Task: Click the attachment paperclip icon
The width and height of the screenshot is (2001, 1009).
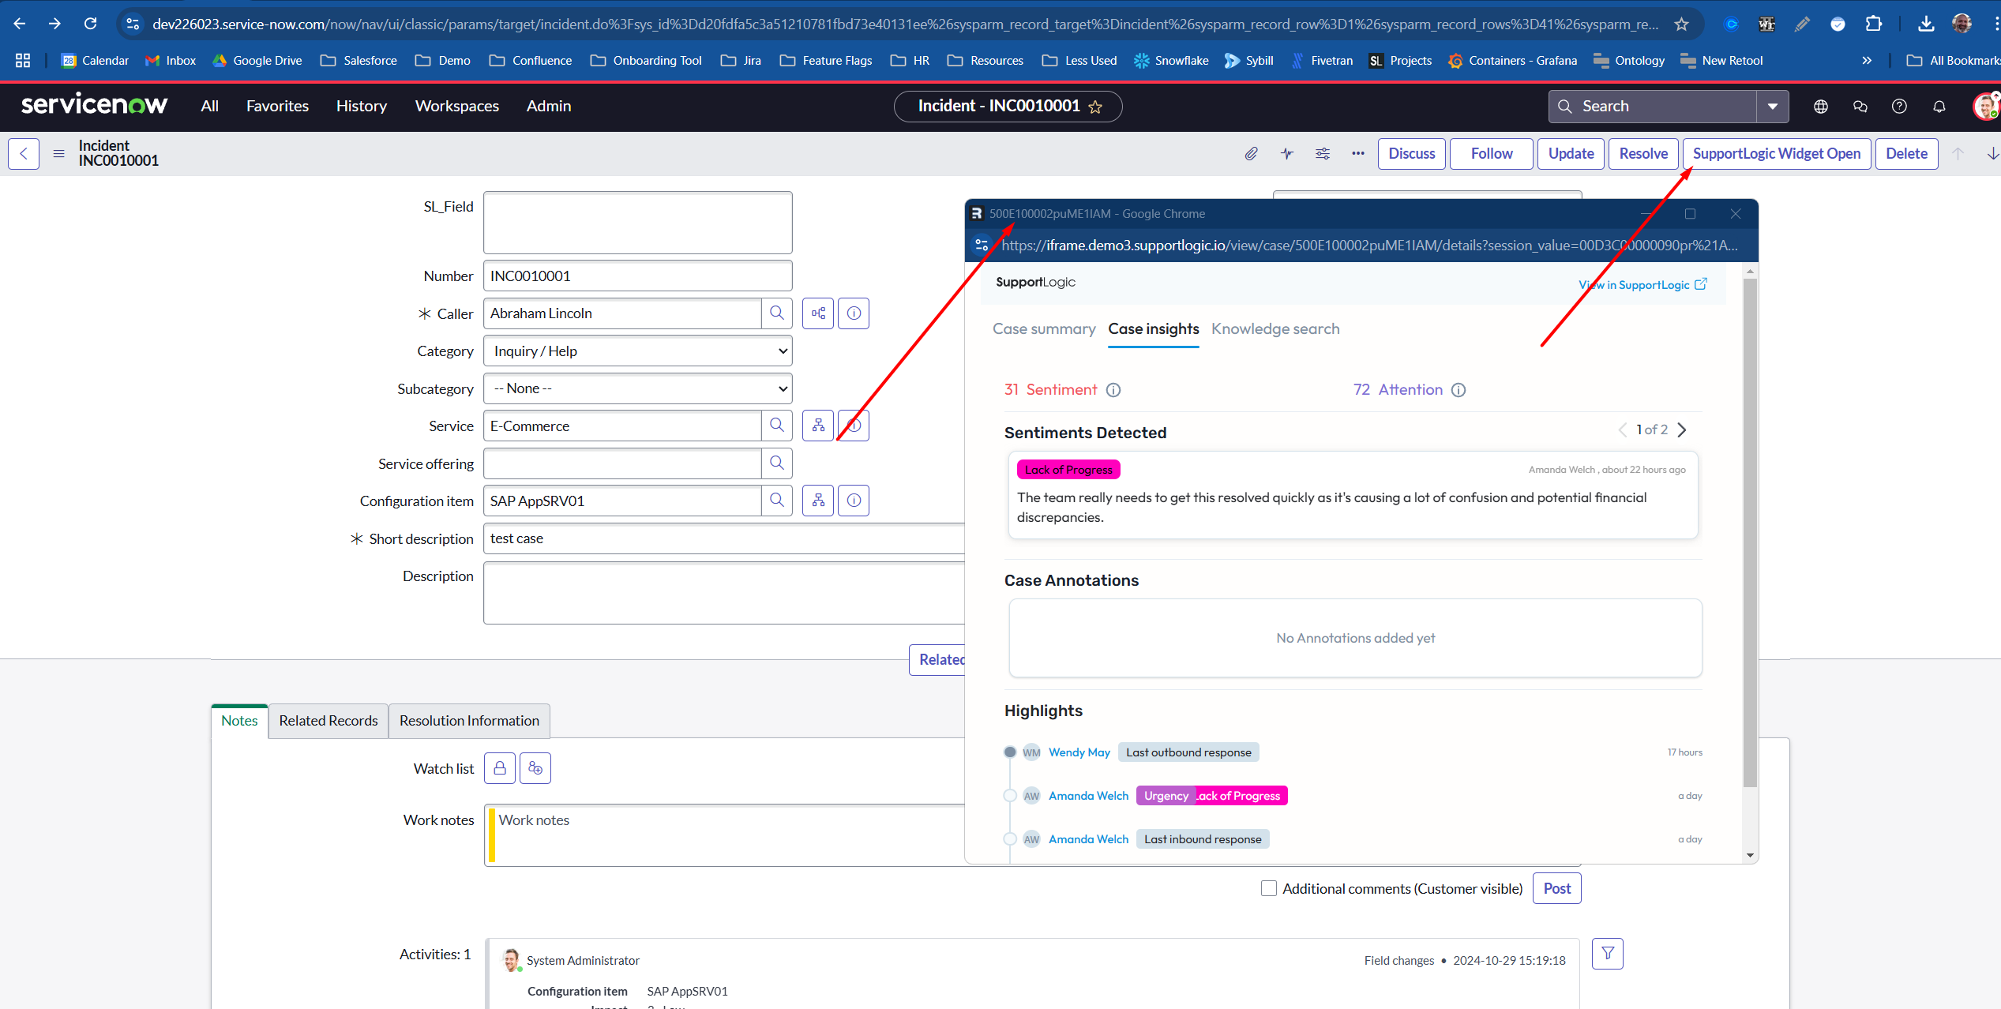Action: [x=1251, y=154]
